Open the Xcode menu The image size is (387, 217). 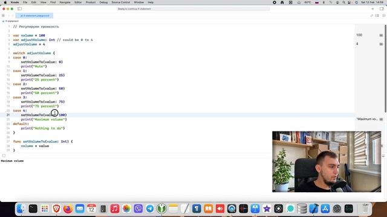click(x=15, y=2)
